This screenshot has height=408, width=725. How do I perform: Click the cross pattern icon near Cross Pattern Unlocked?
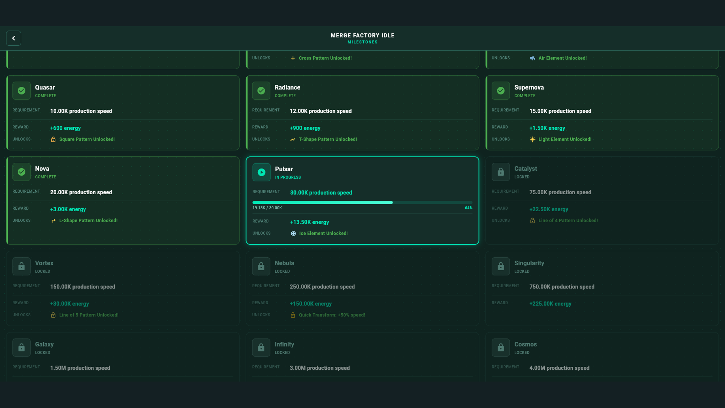click(x=293, y=58)
